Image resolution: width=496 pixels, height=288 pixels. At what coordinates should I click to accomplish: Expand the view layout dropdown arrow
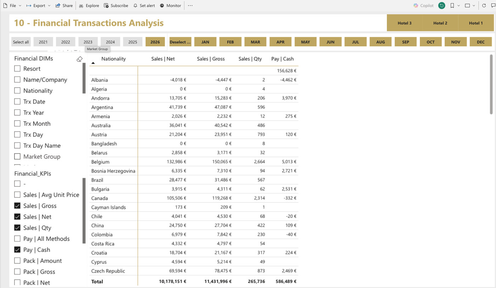[474, 6]
